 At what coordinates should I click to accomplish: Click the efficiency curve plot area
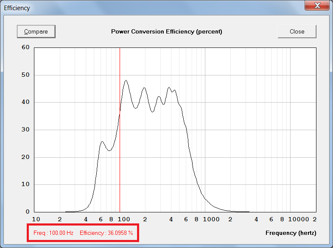[x=175, y=130]
